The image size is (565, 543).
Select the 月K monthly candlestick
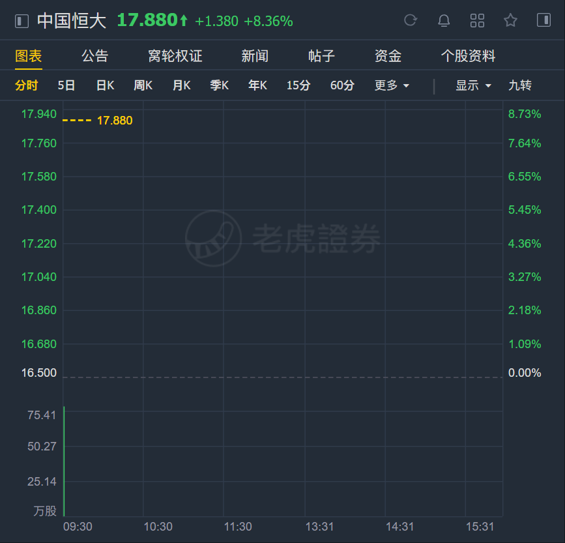tap(182, 85)
